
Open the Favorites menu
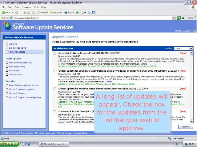coord(26,7)
